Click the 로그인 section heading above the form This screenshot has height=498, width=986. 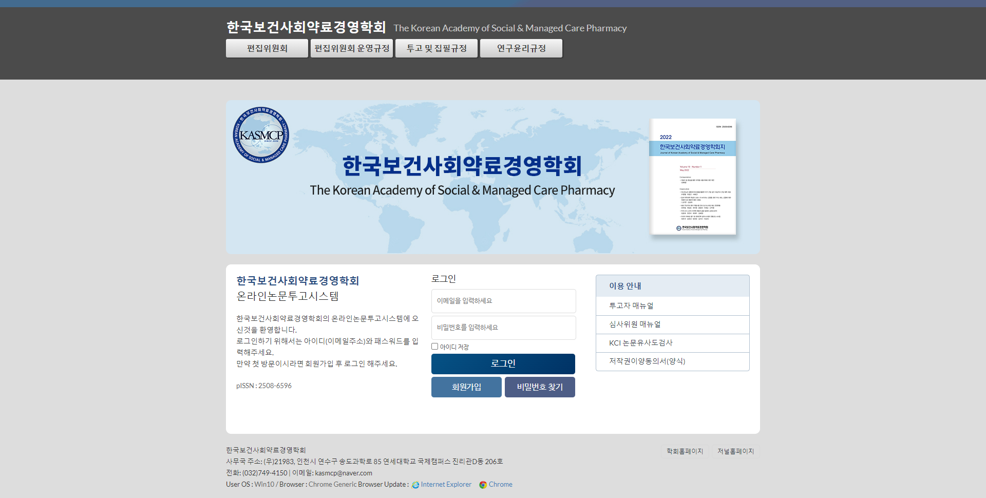pos(444,279)
